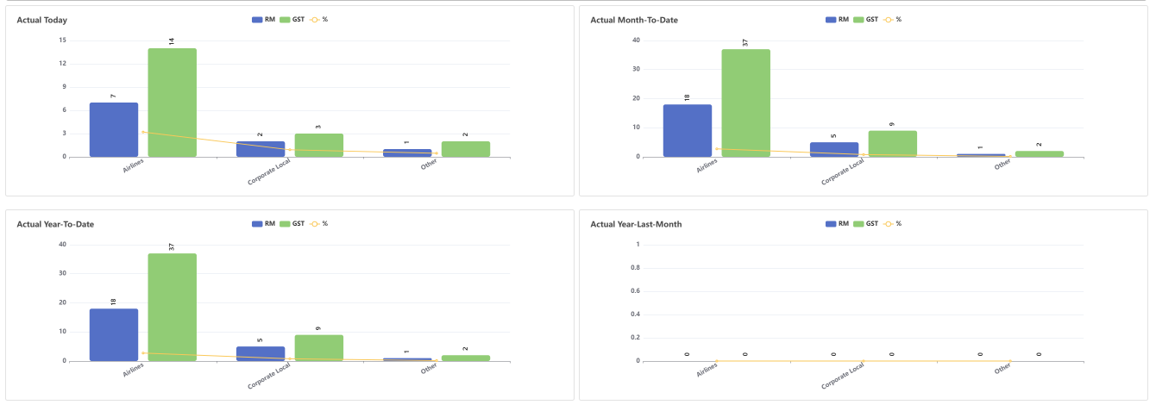Click Airlines GST bar in Actual Today chart
The height and width of the screenshot is (411, 1156).
tap(172, 102)
